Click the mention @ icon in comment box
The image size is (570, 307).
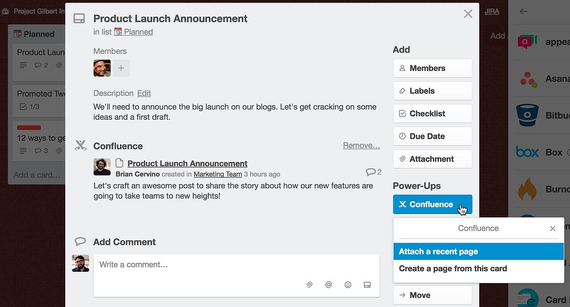329,285
